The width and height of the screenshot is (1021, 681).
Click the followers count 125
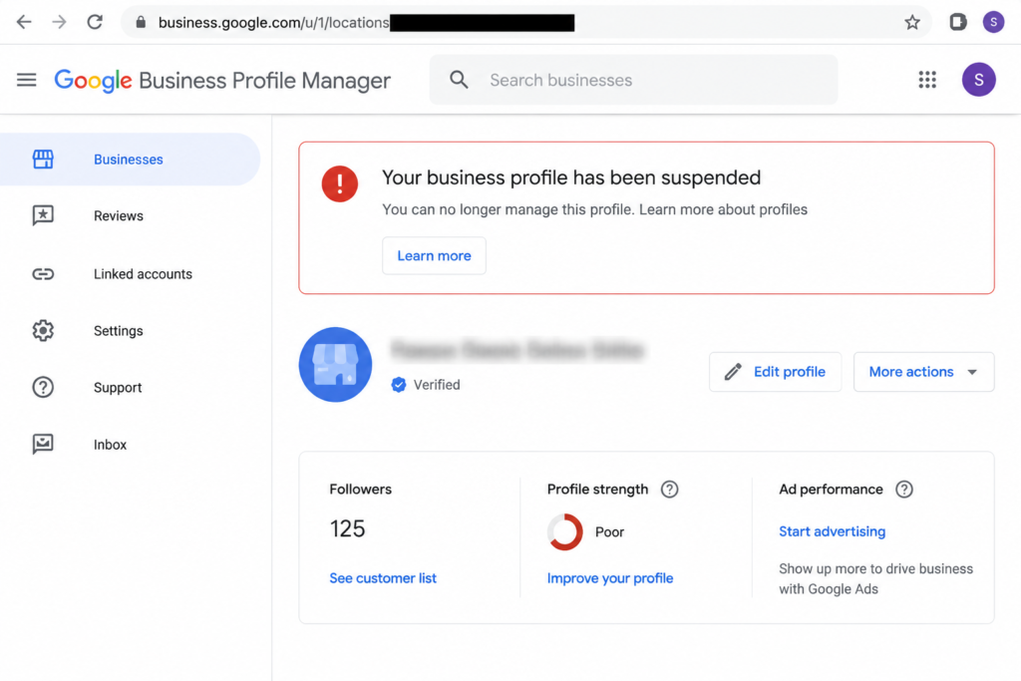click(347, 528)
